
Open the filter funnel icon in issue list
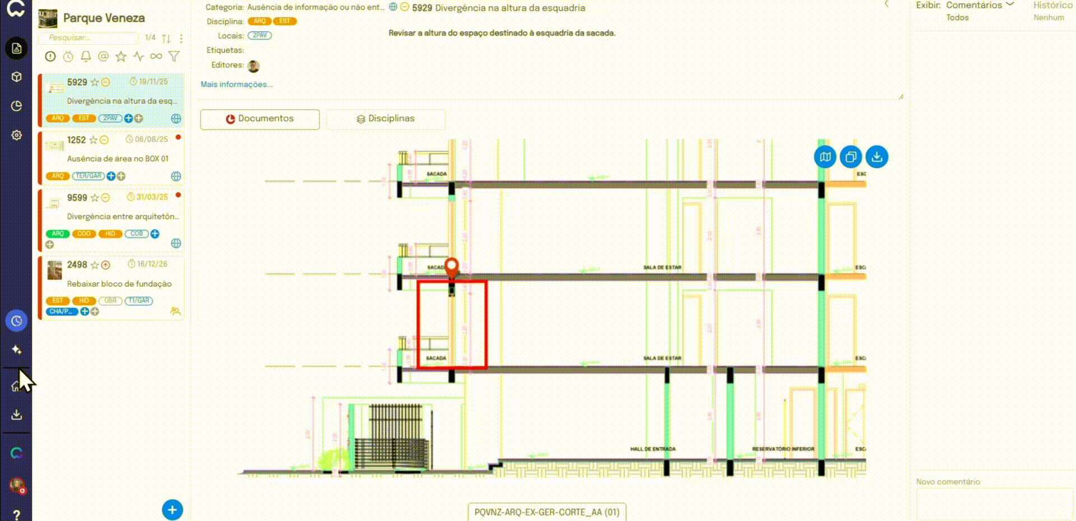point(174,57)
